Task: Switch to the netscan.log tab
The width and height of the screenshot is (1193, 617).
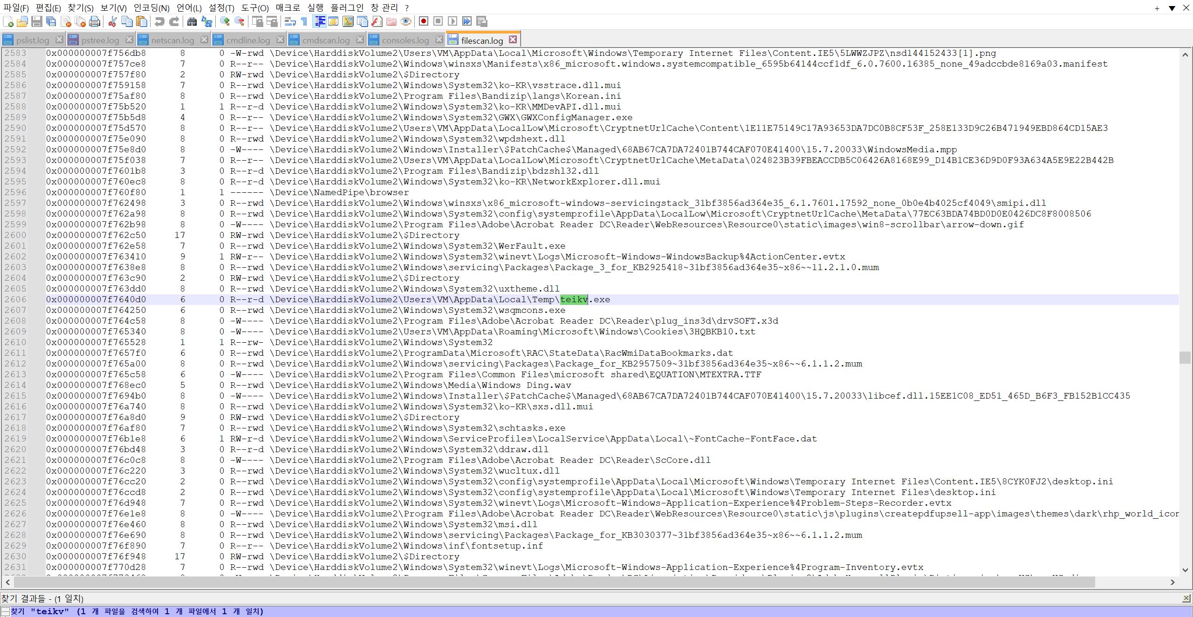Action: [172, 40]
